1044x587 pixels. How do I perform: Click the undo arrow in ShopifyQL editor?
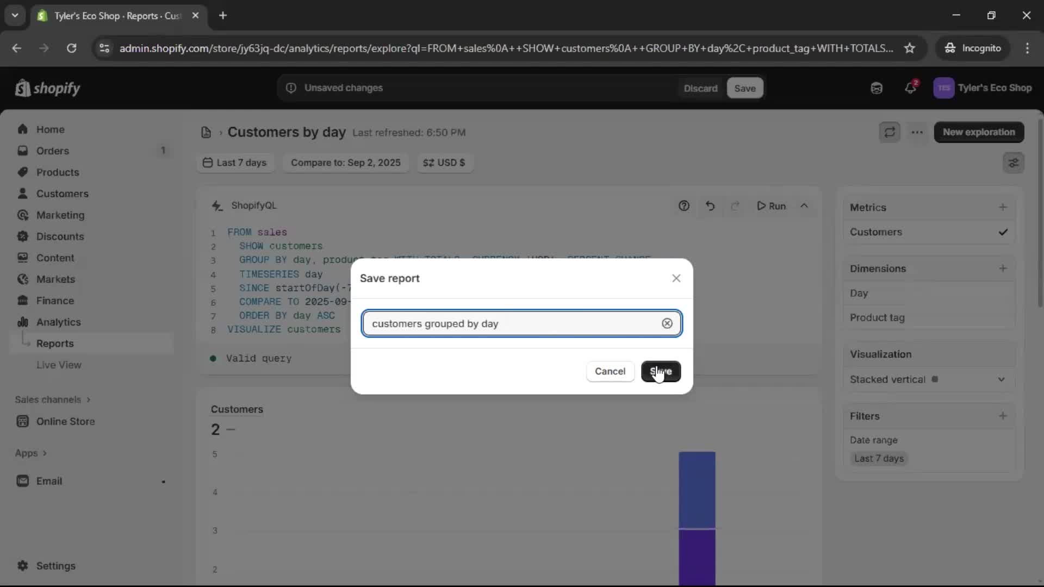point(710,206)
